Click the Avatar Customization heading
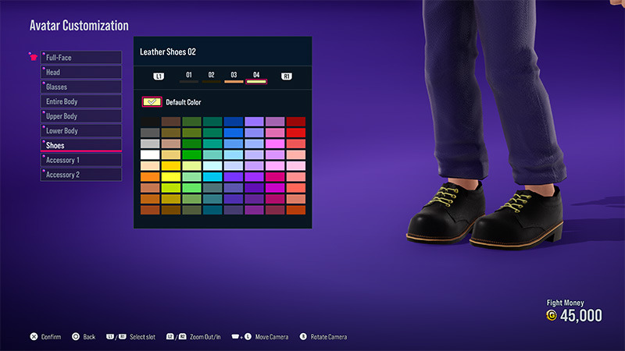This screenshot has height=351, width=625. tap(79, 26)
